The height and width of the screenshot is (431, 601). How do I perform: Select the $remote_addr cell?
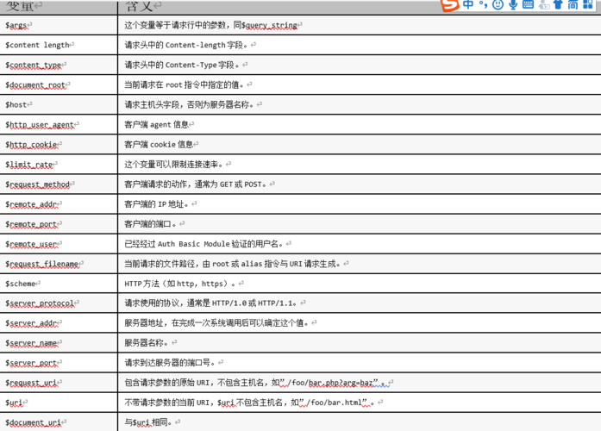point(59,204)
